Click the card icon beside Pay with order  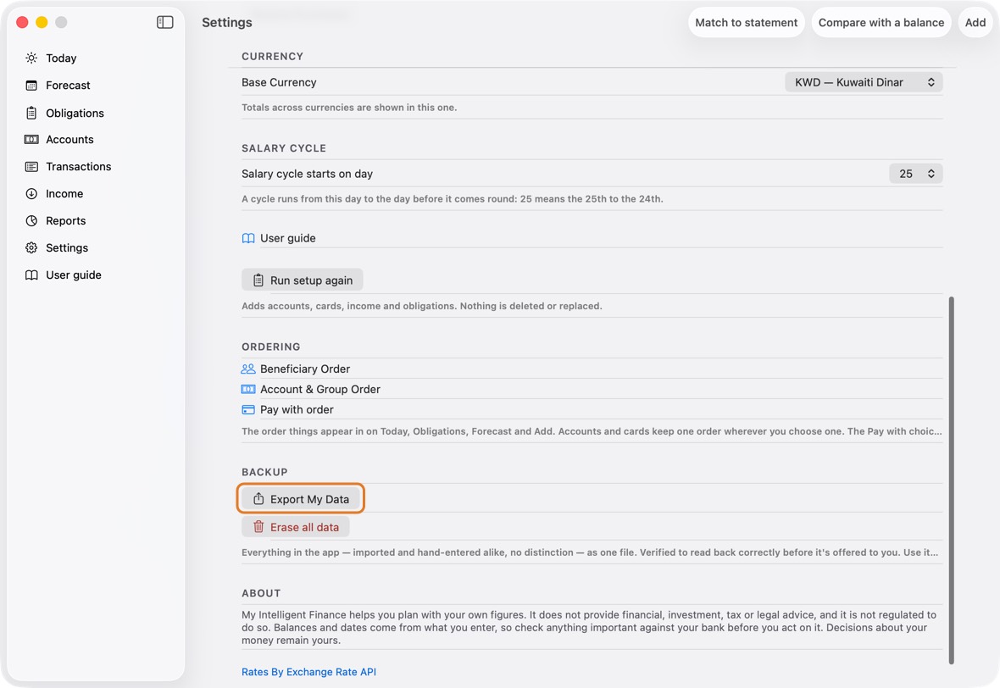point(248,409)
